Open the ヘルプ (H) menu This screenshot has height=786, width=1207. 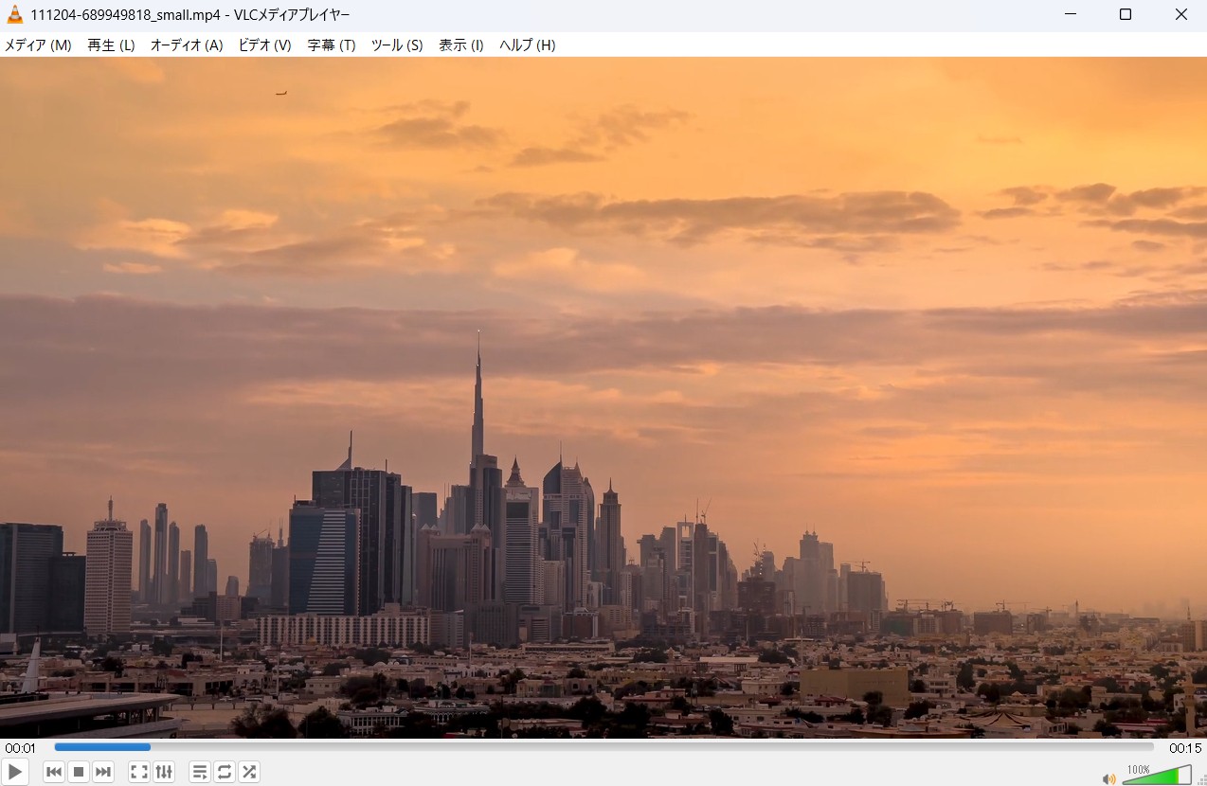pyautogui.click(x=528, y=45)
